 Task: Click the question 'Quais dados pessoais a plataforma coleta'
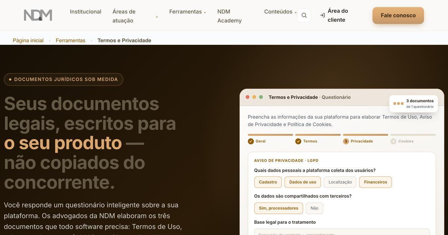tap(315, 170)
